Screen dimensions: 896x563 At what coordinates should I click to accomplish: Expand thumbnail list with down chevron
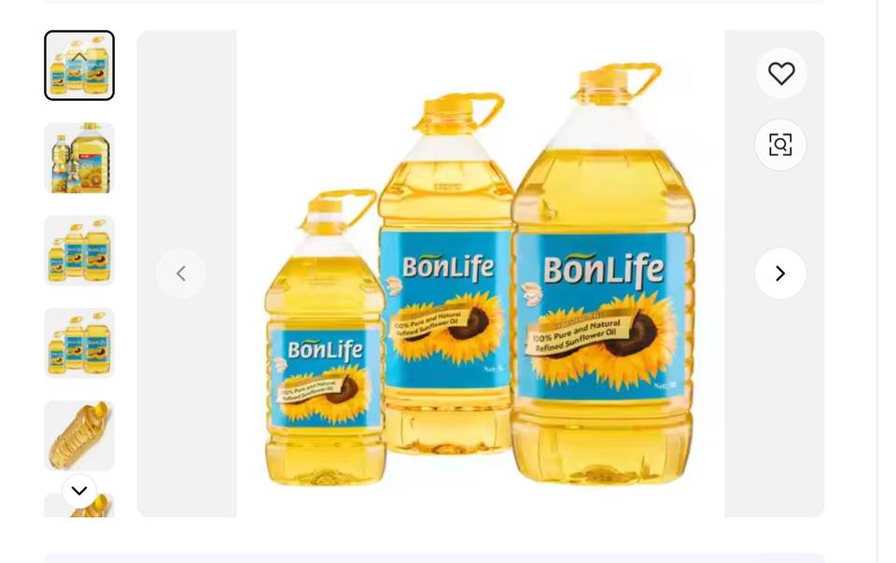(x=79, y=490)
